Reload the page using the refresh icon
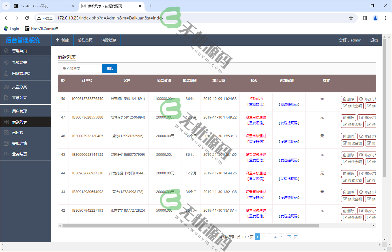The width and height of the screenshot is (392, 252). (27, 18)
